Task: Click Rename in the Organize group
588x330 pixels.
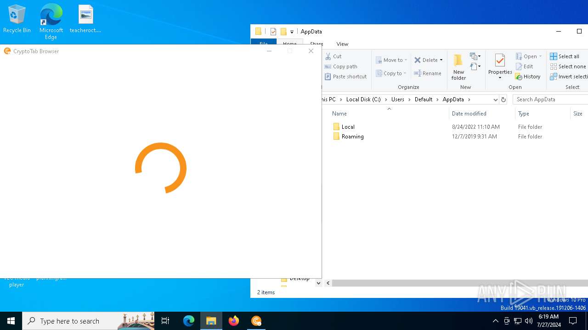Action: [x=428, y=73]
